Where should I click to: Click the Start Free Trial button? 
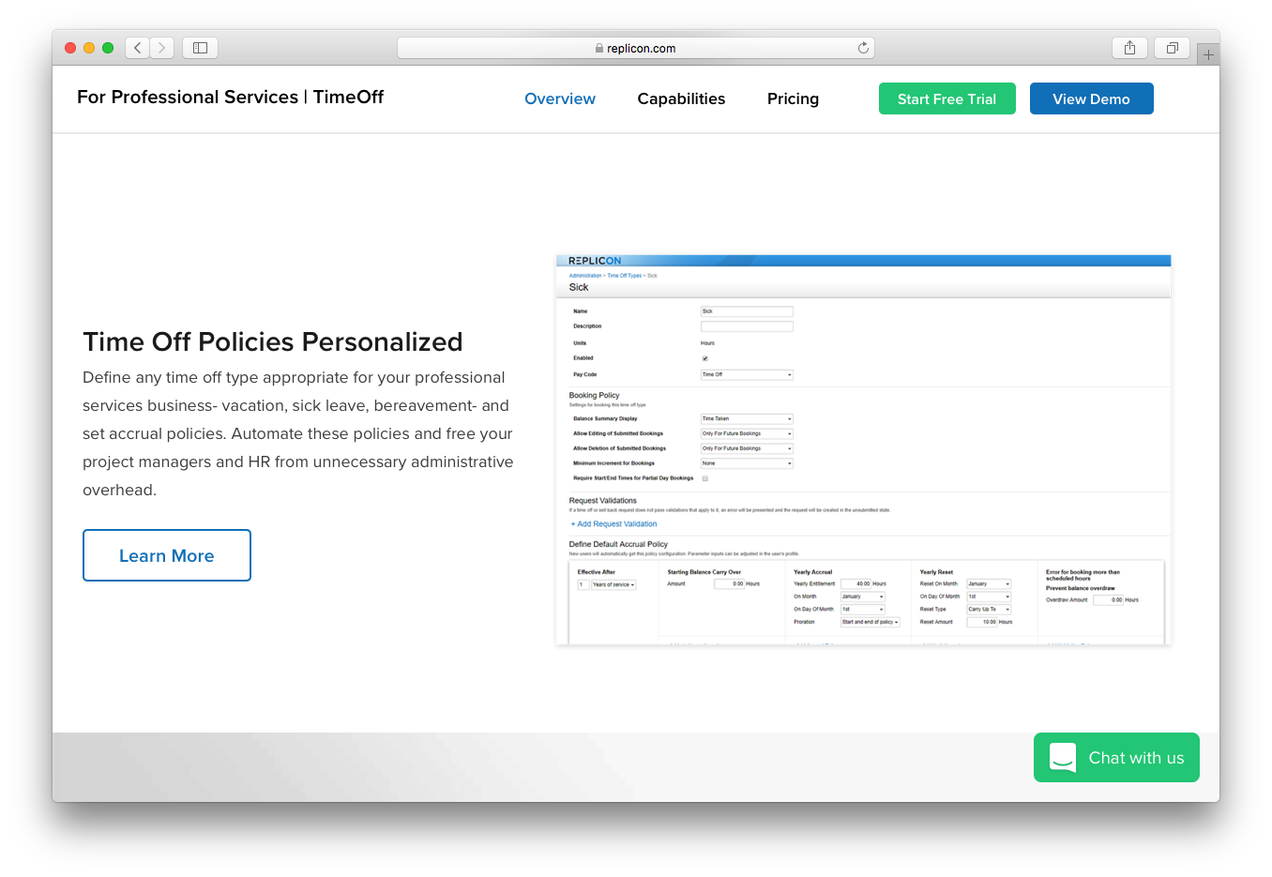pyautogui.click(x=946, y=98)
